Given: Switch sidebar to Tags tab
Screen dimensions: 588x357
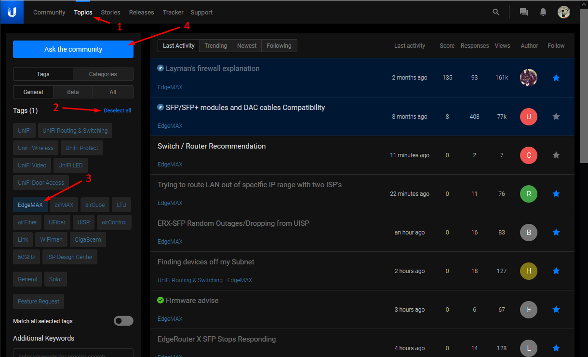Looking at the screenshot, I should point(43,74).
